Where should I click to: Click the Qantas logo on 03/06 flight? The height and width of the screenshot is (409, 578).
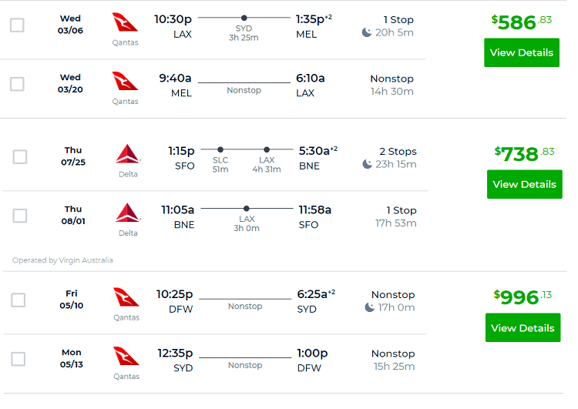125,22
